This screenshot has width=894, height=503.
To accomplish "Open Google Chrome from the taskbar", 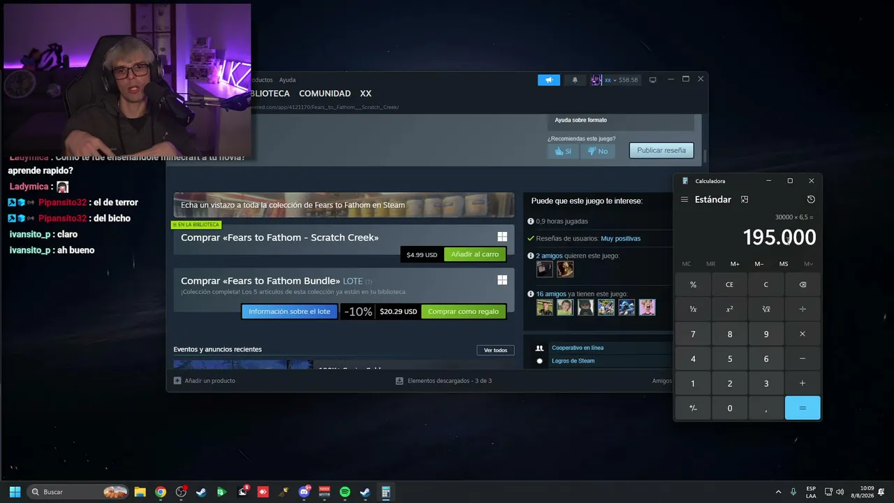I will pos(161,492).
